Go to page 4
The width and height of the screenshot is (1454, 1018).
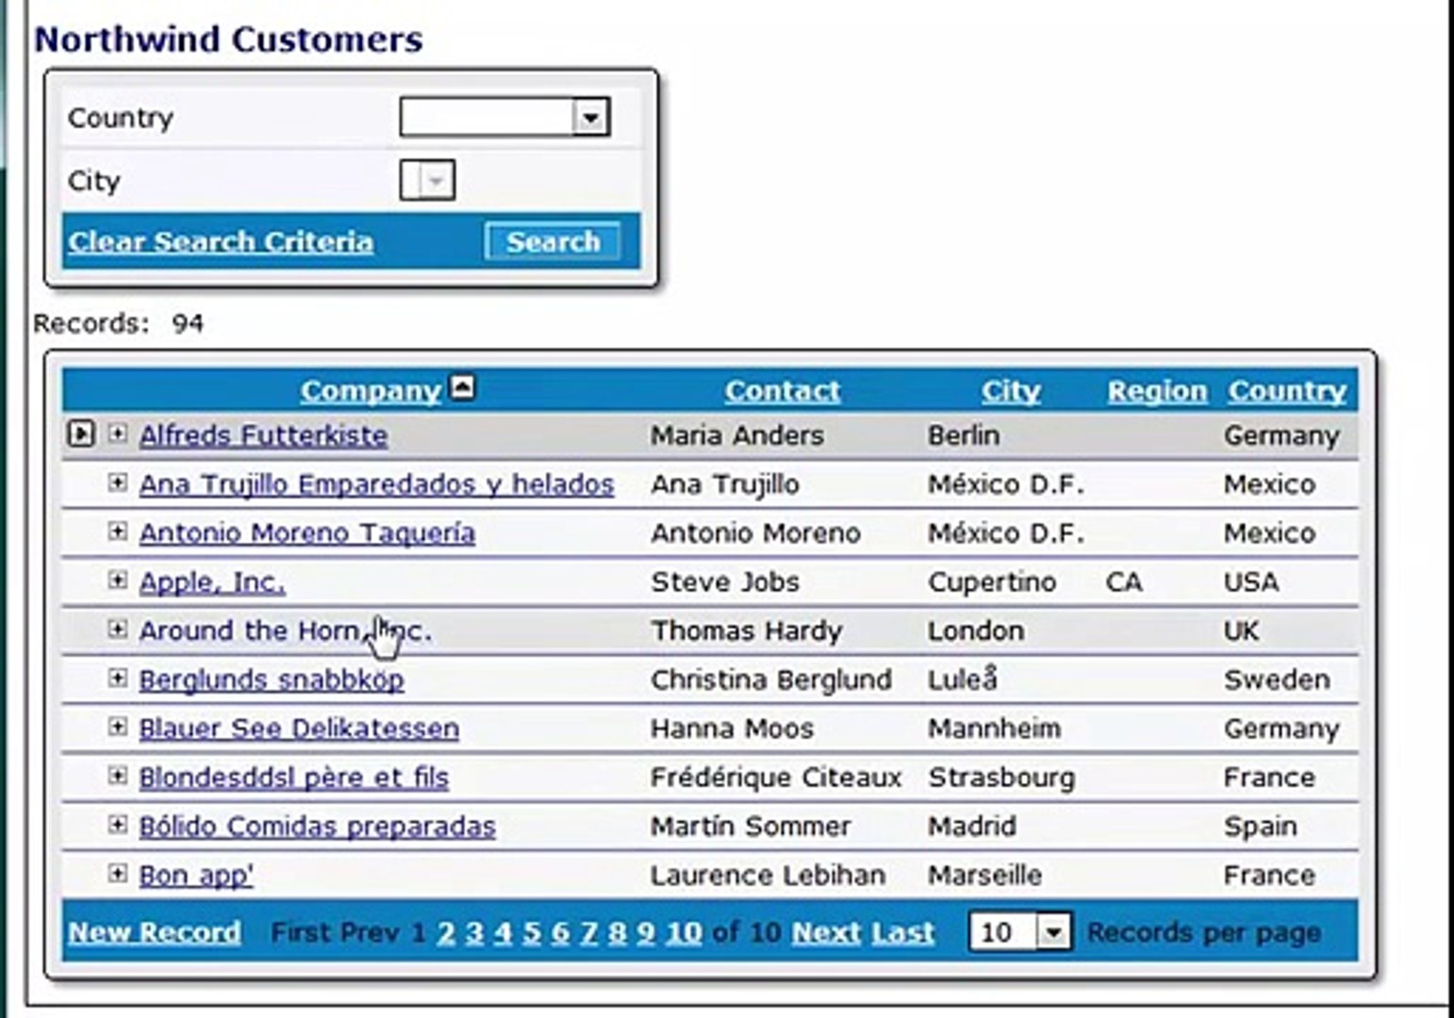(503, 932)
